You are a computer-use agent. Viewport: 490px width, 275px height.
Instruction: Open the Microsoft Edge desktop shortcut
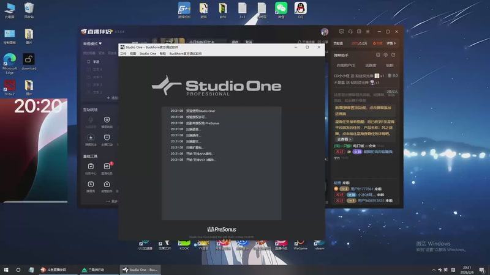(x=10, y=64)
